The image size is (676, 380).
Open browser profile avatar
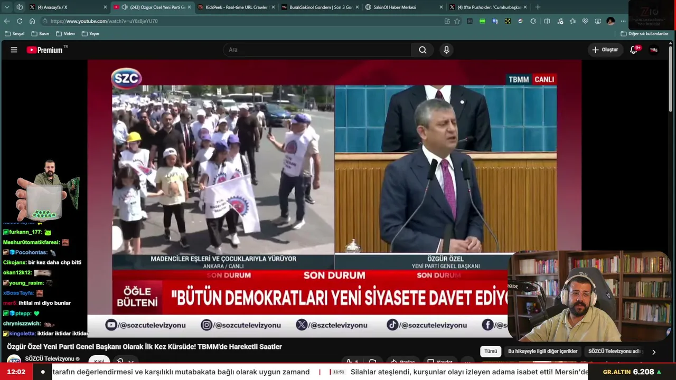coord(611,21)
